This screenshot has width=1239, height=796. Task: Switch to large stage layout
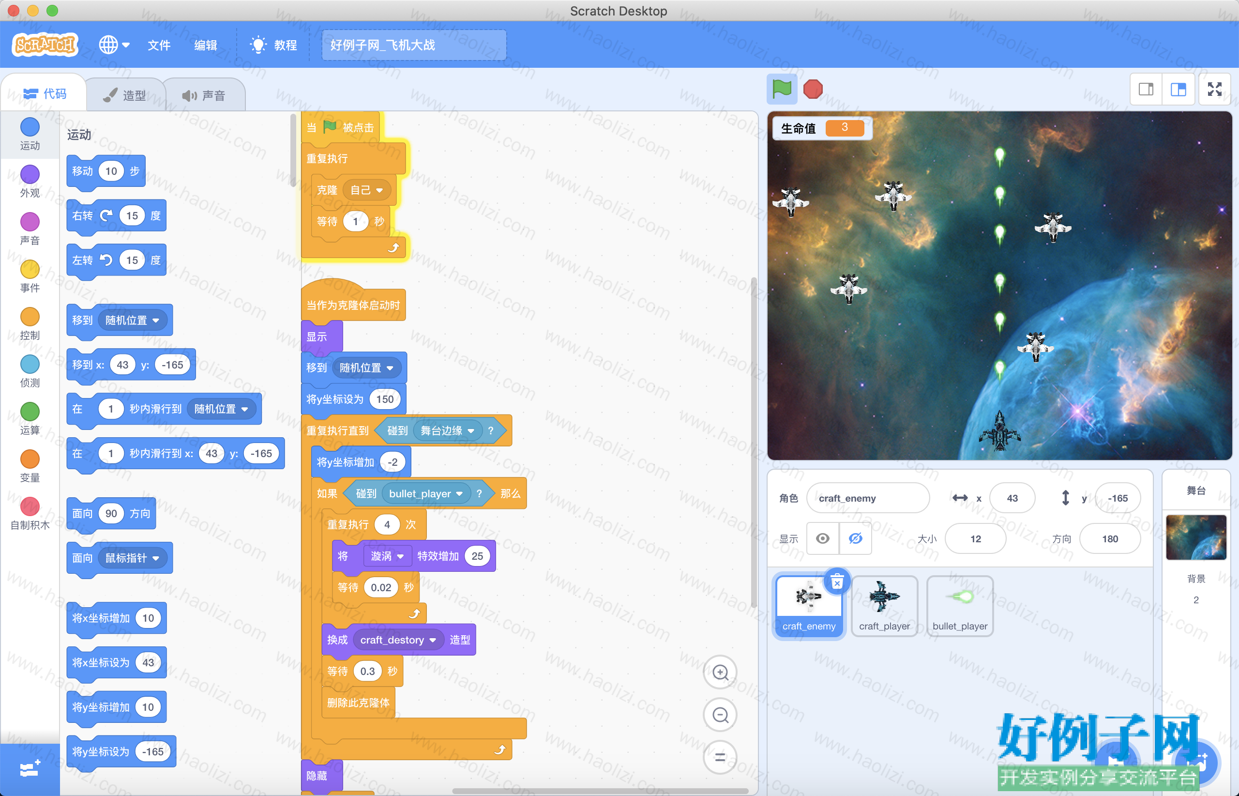(x=1178, y=90)
